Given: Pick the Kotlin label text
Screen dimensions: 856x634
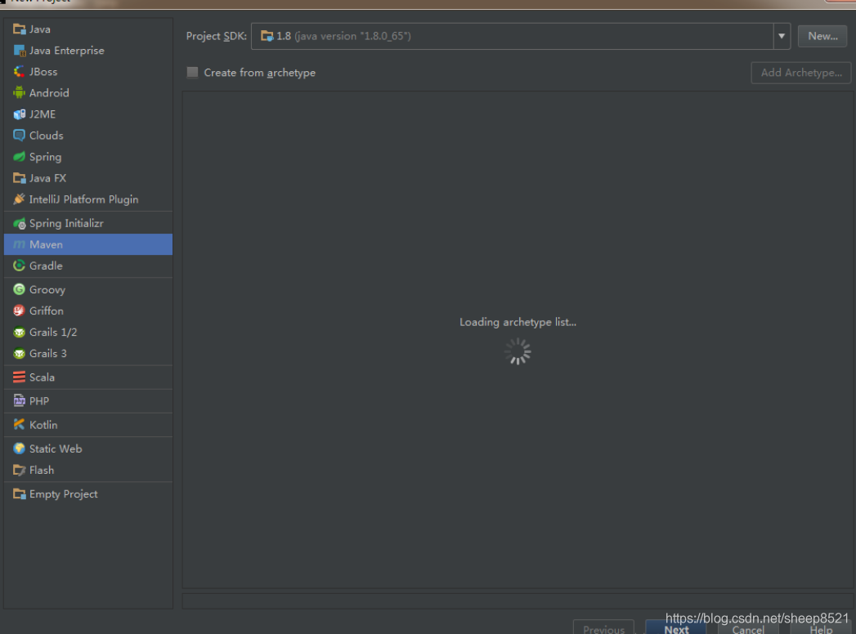Looking at the screenshot, I should (x=43, y=425).
